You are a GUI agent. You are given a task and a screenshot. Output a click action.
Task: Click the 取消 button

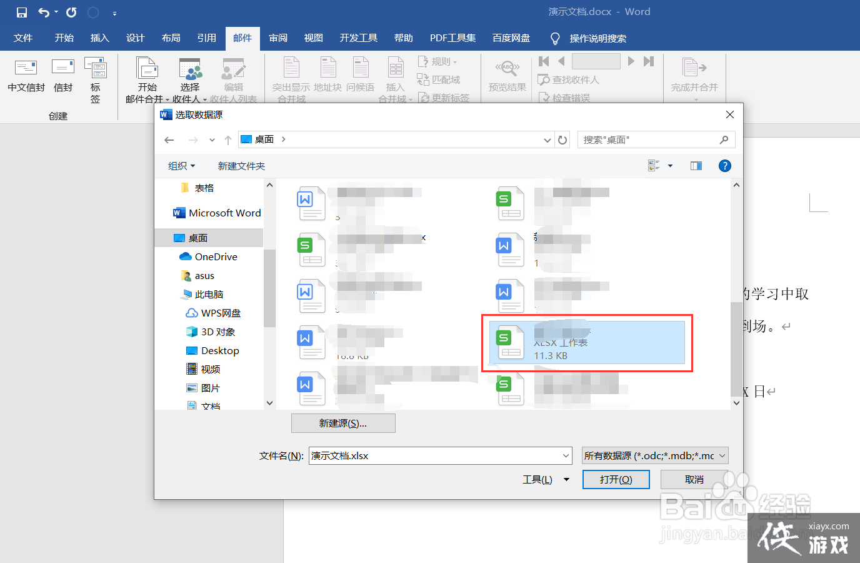tap(694, 480)
